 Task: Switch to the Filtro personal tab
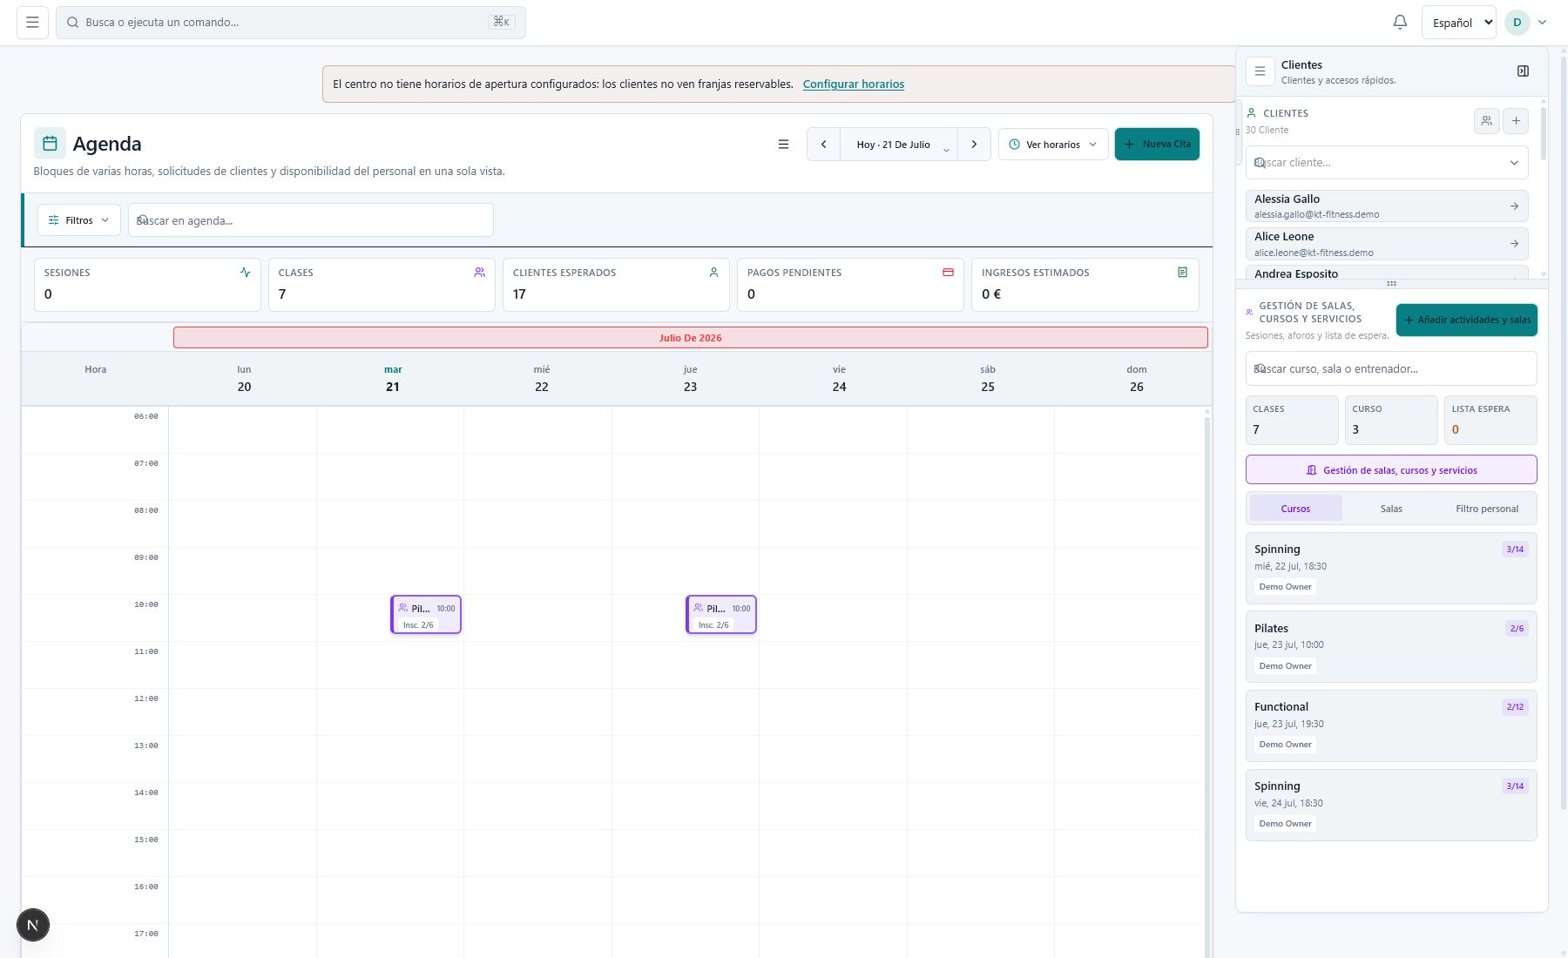tap(1486, 509)
